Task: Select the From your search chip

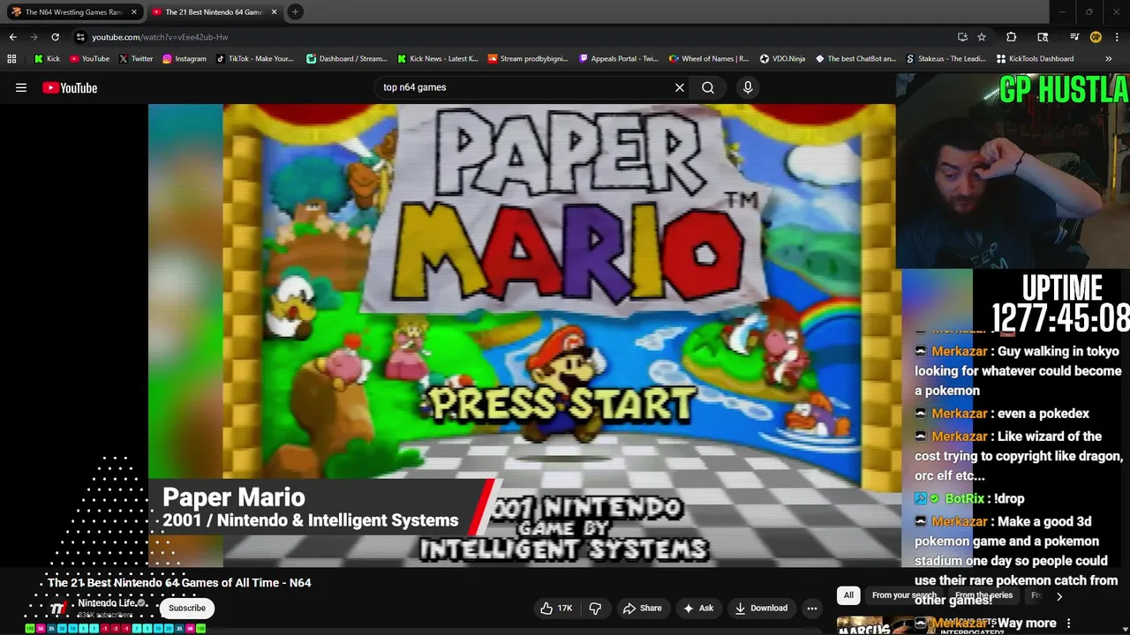Action: click(x=903, y=595)
